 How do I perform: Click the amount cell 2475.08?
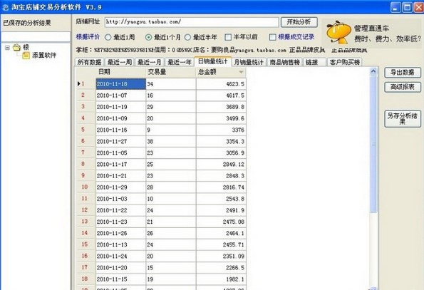point(221,222)
